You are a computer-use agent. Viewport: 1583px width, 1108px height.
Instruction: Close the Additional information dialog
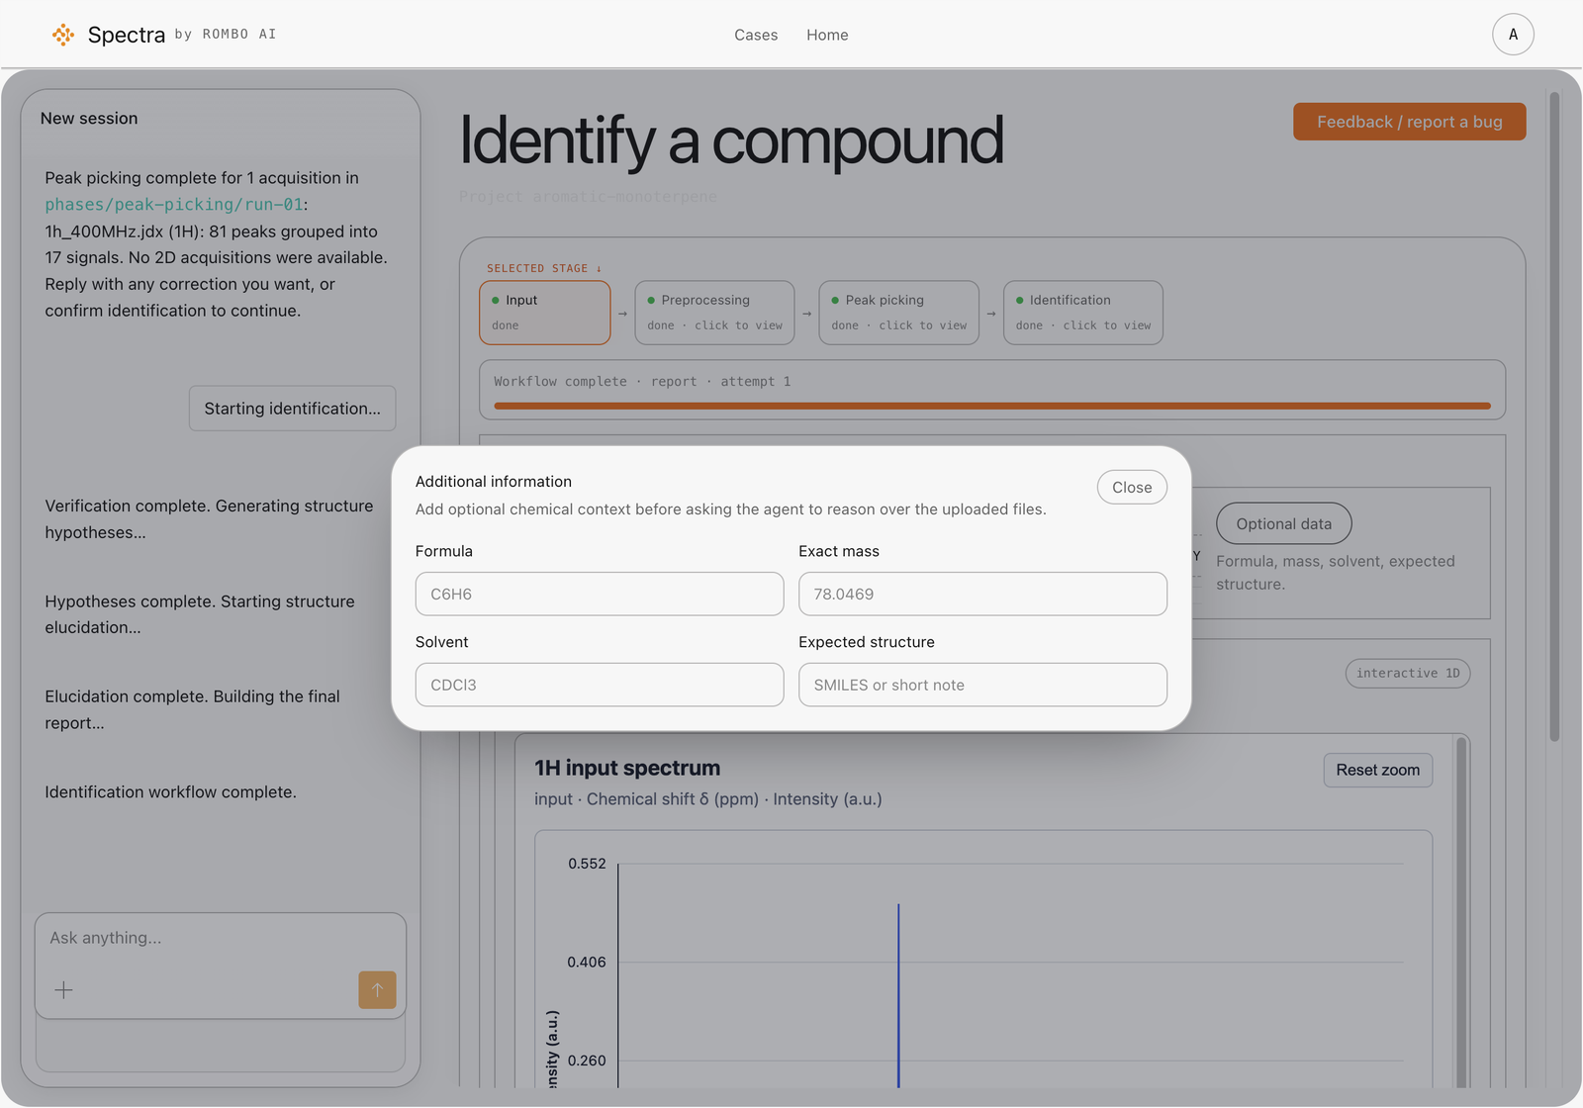(x=1132, y=488)
